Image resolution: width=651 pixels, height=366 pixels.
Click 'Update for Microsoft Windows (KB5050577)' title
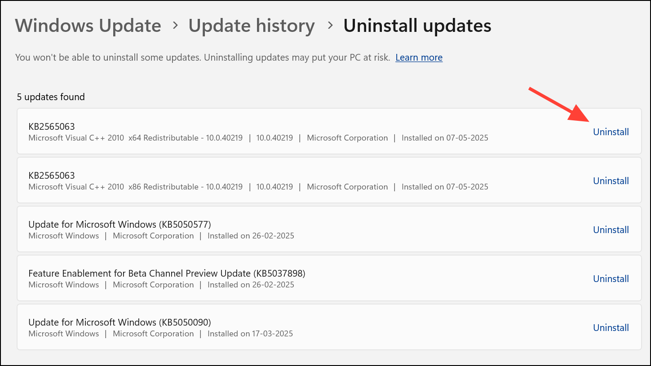click(x=120, y=224)
